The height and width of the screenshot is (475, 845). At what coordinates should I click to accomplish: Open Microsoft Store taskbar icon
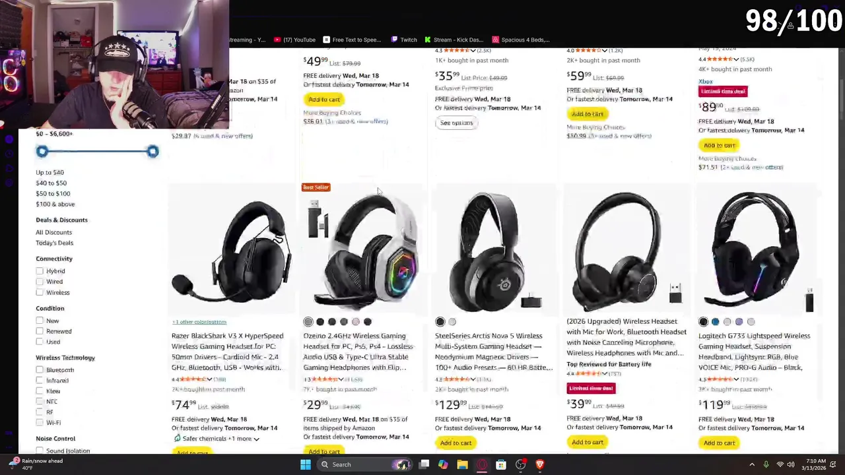coord(501,464)
